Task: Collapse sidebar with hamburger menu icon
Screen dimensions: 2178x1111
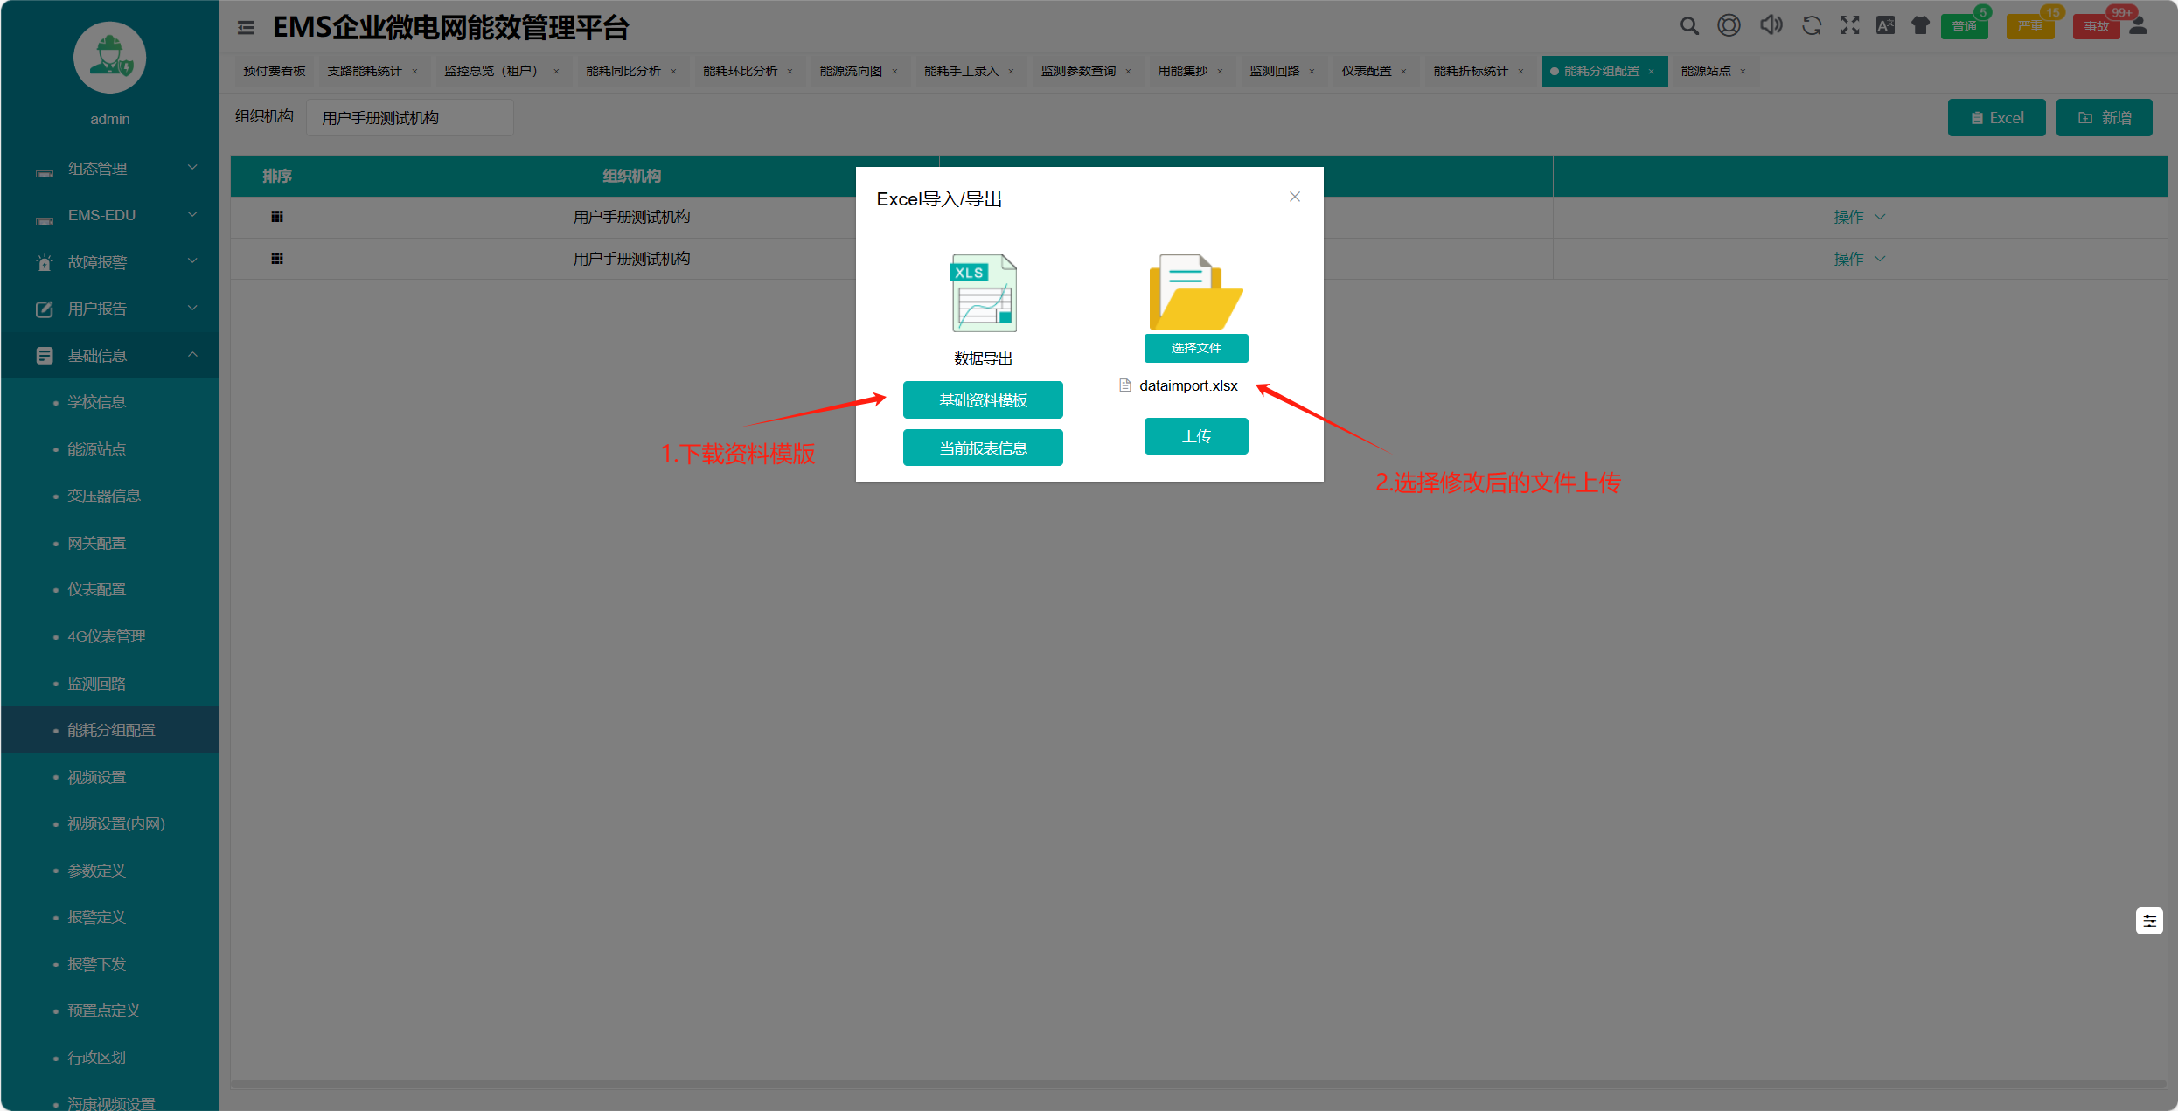Action: click(246, 28)
